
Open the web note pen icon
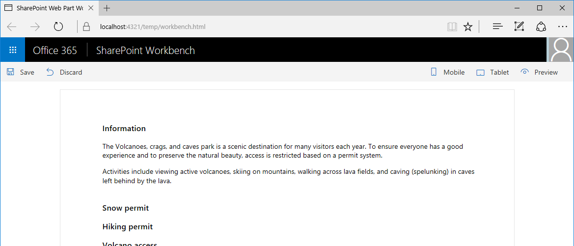[519, 27]
